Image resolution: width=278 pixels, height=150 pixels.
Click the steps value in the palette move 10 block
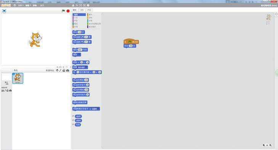tap(80, 32)
